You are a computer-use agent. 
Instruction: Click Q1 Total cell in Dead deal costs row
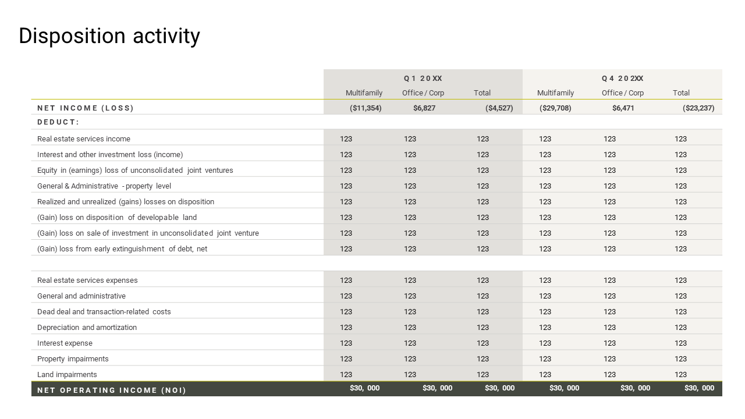coord(483,312)
